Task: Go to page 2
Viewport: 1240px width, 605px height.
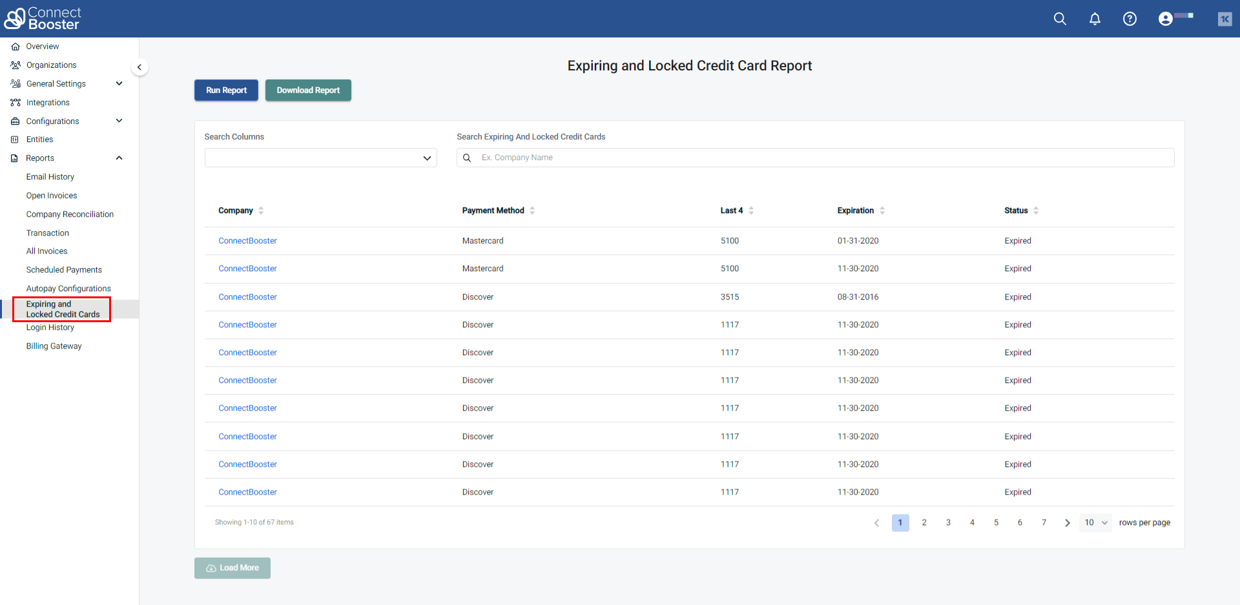Action: [924, 523]
